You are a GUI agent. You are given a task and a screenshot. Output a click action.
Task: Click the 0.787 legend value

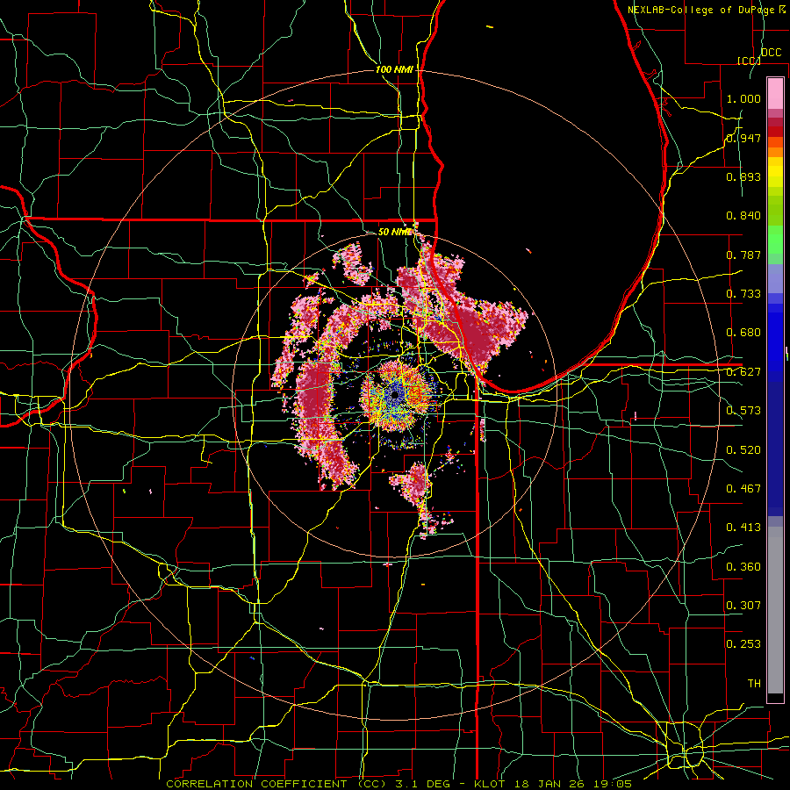(743, 255)
